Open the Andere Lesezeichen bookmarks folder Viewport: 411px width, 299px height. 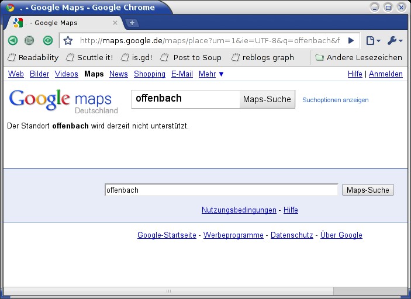pos(358,57)
